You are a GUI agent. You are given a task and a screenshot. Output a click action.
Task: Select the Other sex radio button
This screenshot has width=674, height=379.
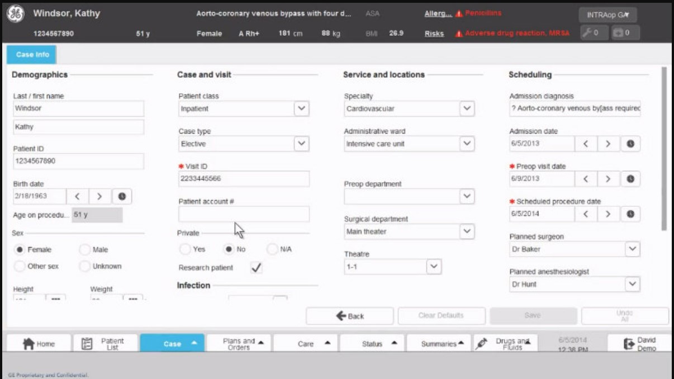(20, 267)
